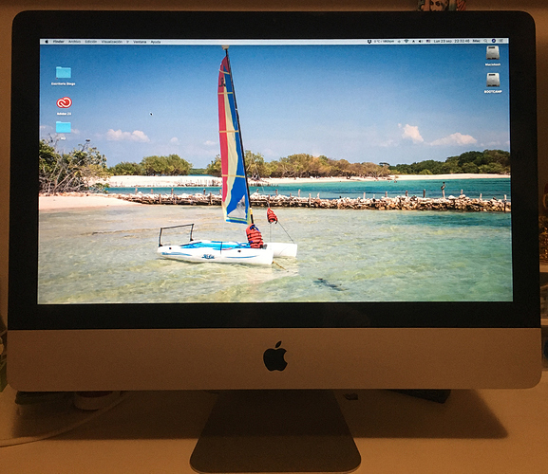Open Spotlight search magnifier
Screen dimensions: 548x474
point(485,41)
